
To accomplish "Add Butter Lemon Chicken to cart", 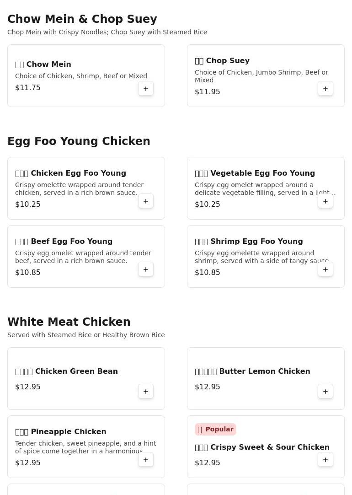I will 325,392.
